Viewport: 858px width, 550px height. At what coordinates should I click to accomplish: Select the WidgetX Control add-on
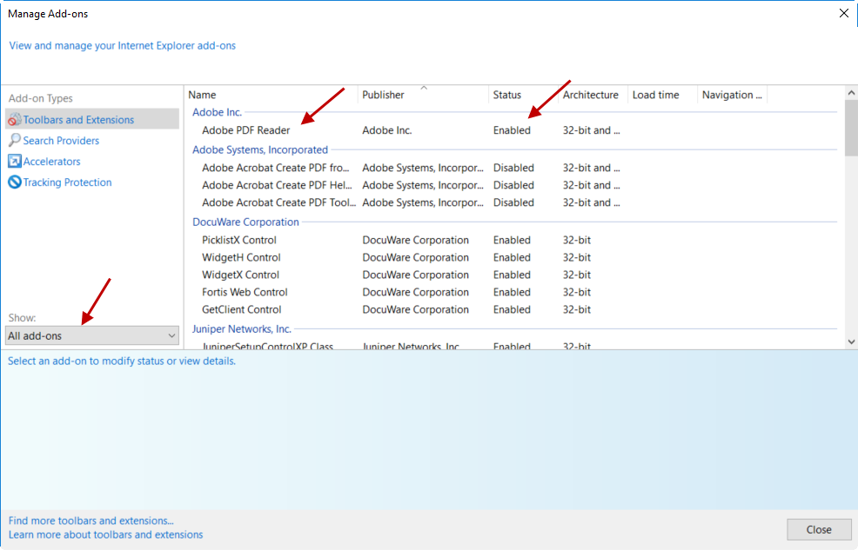click(240, 275)
